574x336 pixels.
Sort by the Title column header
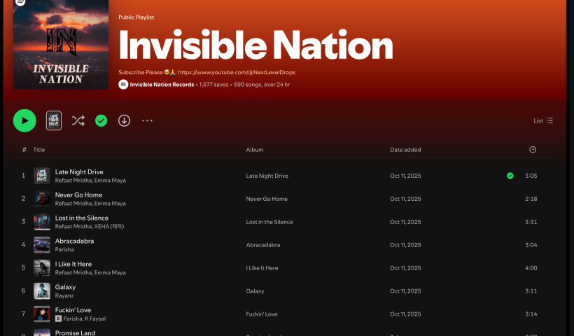coord(39,150)
